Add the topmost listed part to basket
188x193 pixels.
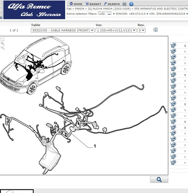coord(173,45)
